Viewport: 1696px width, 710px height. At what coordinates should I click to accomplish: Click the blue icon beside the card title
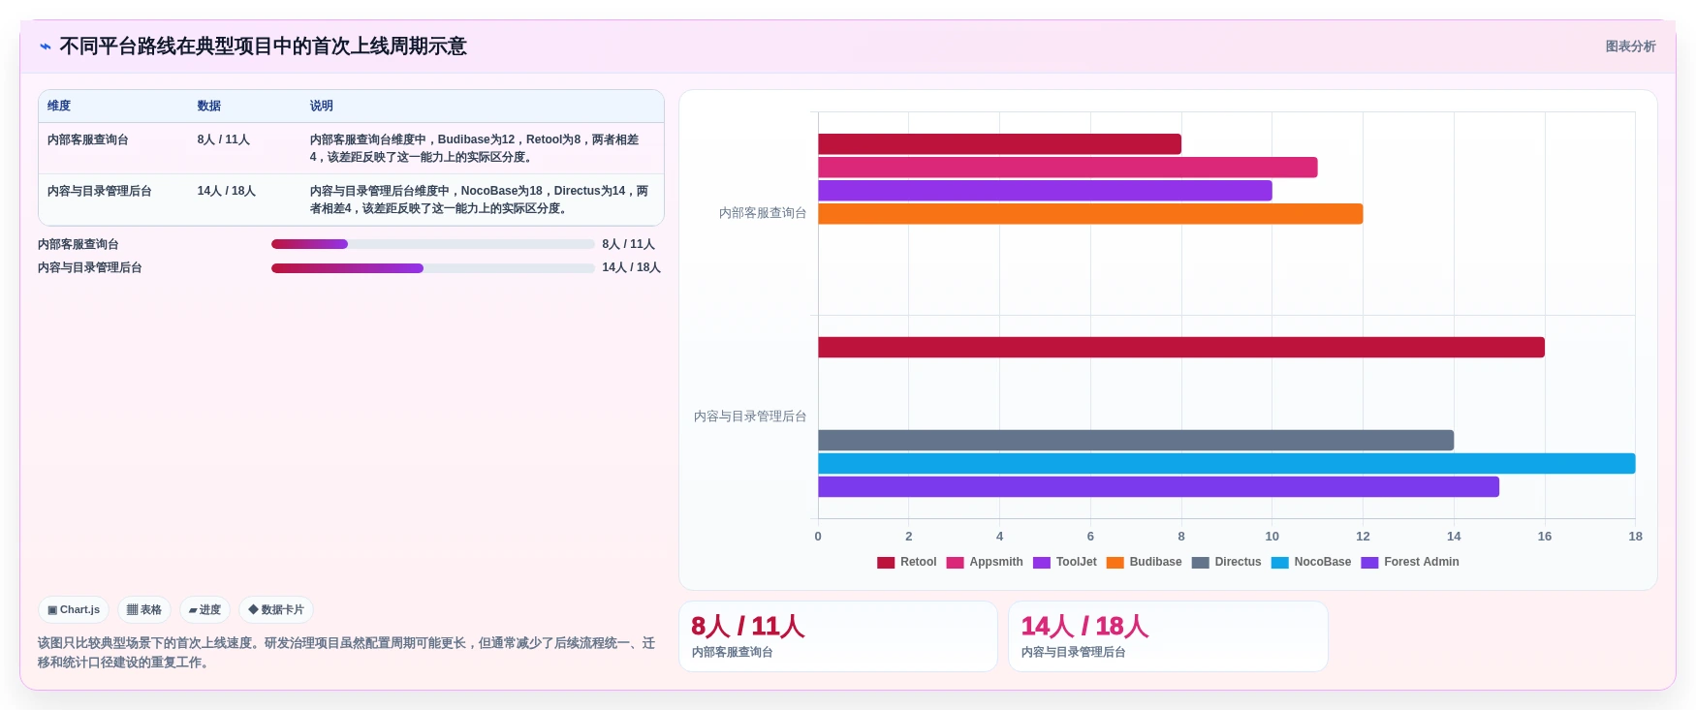(x=46, y=46)
